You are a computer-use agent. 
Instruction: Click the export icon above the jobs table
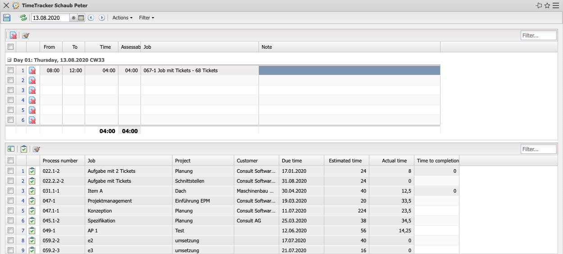(11, 149)
